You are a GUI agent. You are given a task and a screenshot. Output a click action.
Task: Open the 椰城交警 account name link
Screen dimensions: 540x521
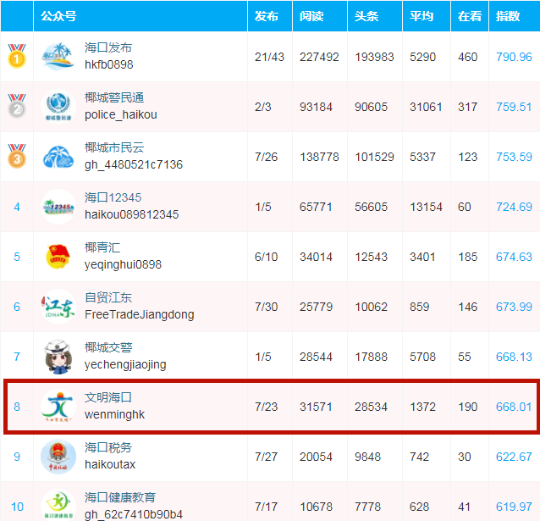[x=108, y=347]
